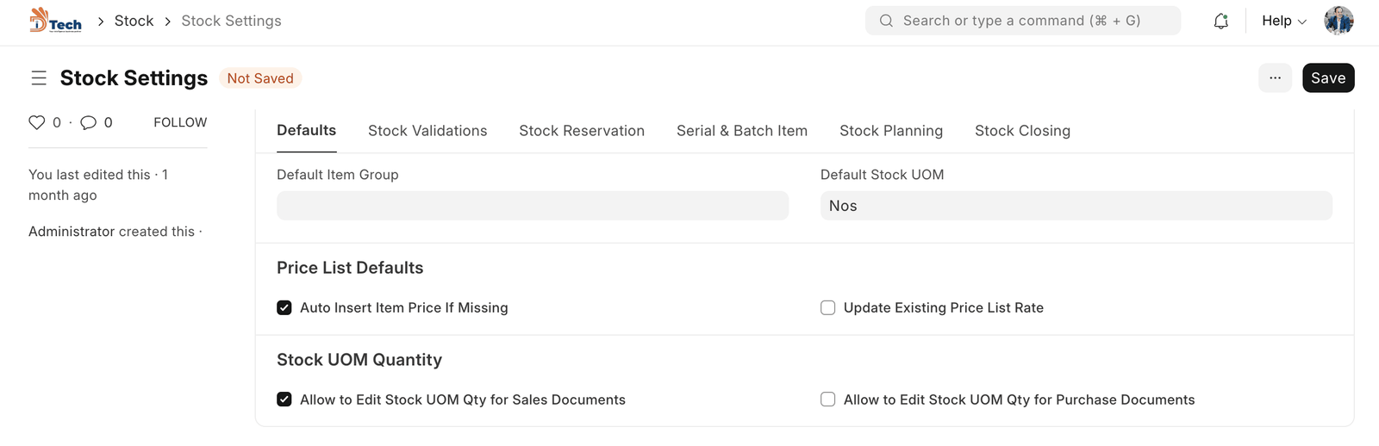Open the three-dots more options menu

click(x=1275, y=78)
